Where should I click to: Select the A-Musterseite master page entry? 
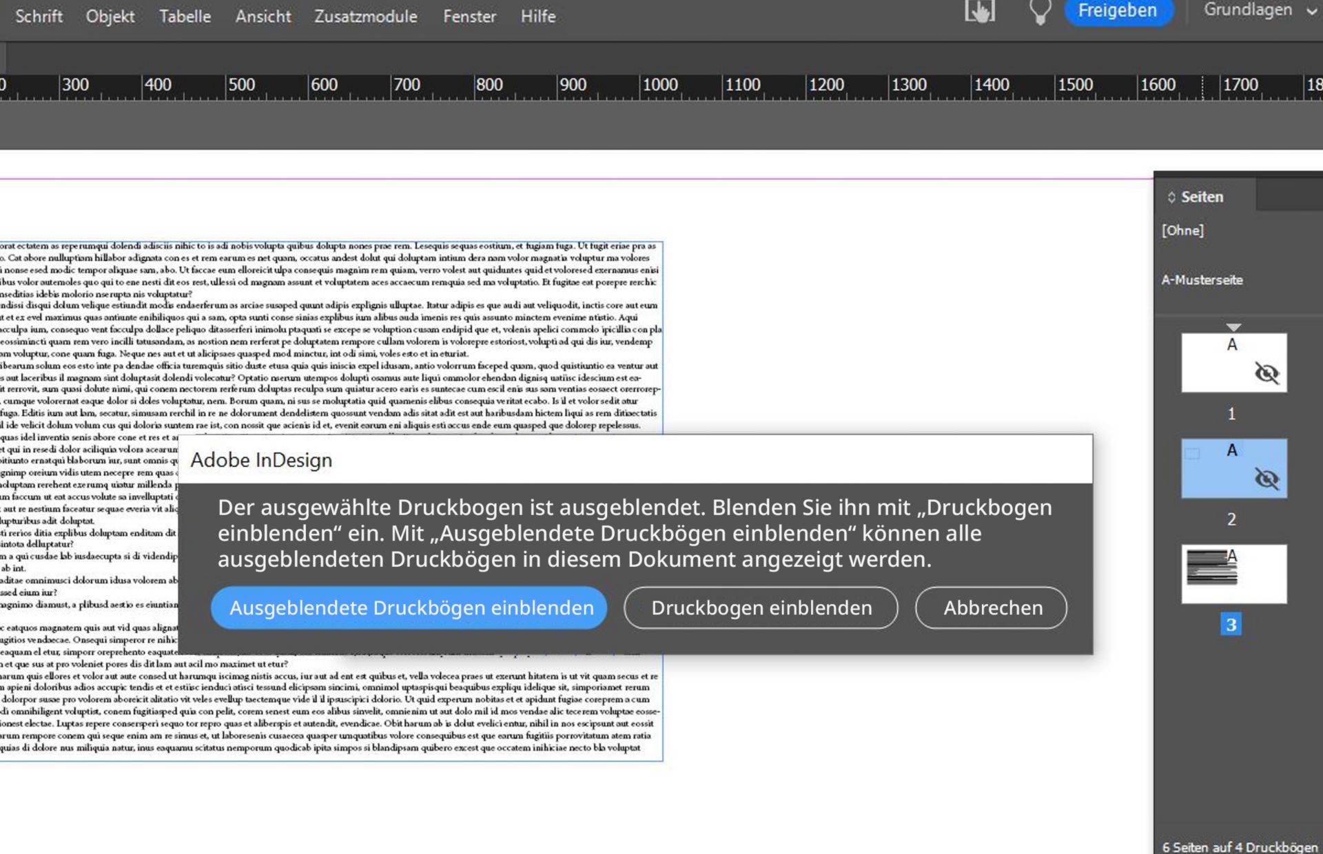tap(1202, 280)
